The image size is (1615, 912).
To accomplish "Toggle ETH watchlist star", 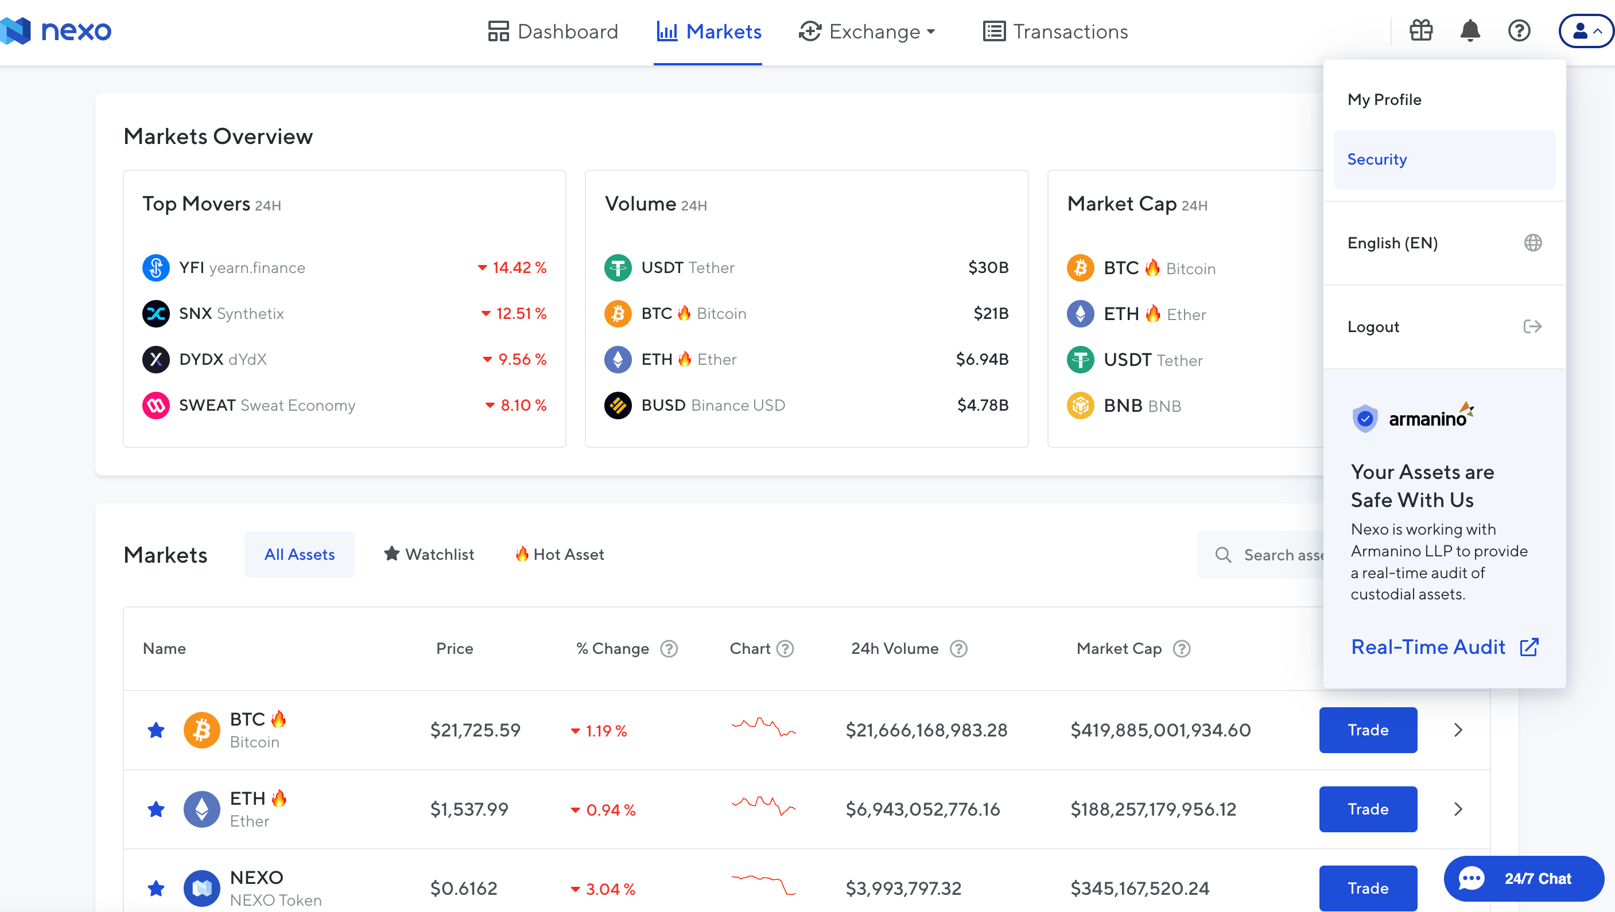I will 156,809.
